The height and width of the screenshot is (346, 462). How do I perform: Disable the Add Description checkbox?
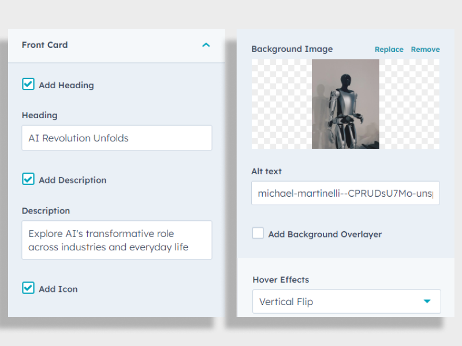pos(28,179)
